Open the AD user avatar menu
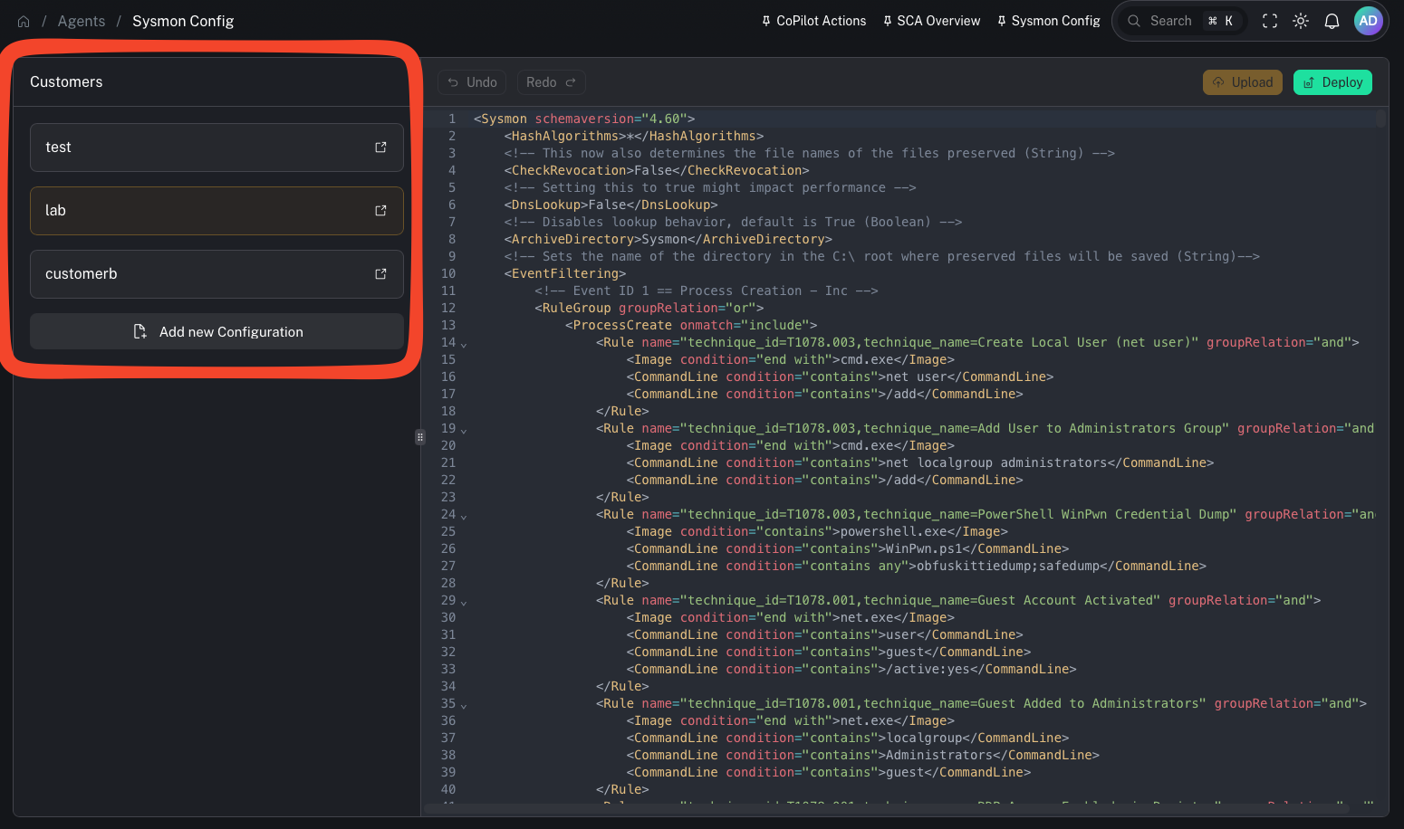 click(1369, 21)
